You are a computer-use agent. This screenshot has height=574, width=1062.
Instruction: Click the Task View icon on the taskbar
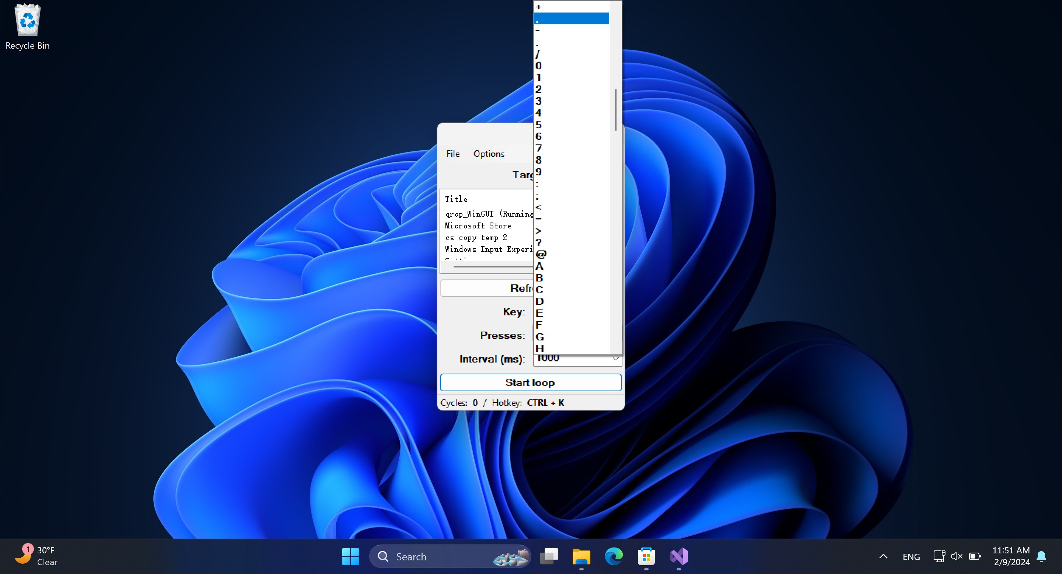click(x=549, y=557)
